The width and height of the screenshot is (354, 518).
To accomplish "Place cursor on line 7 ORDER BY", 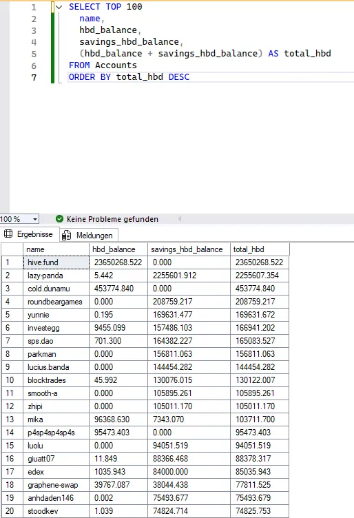I will 129,77.
